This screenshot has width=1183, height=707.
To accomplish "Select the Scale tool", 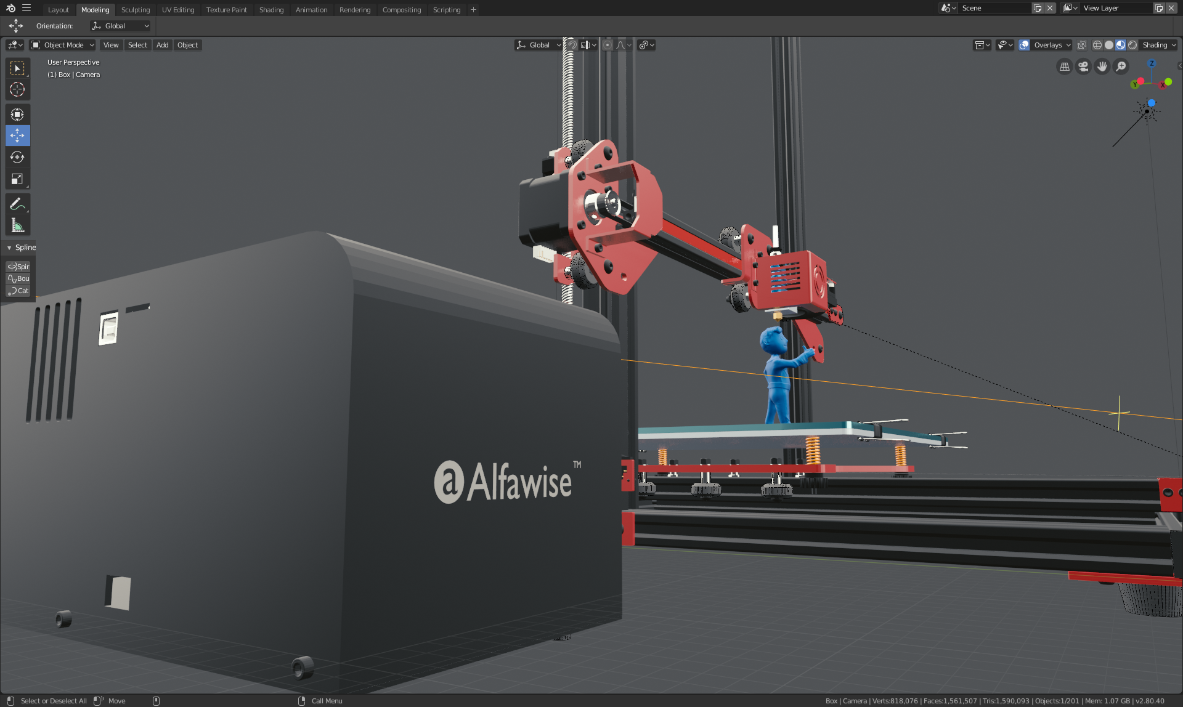I will (x=17, y=179).
